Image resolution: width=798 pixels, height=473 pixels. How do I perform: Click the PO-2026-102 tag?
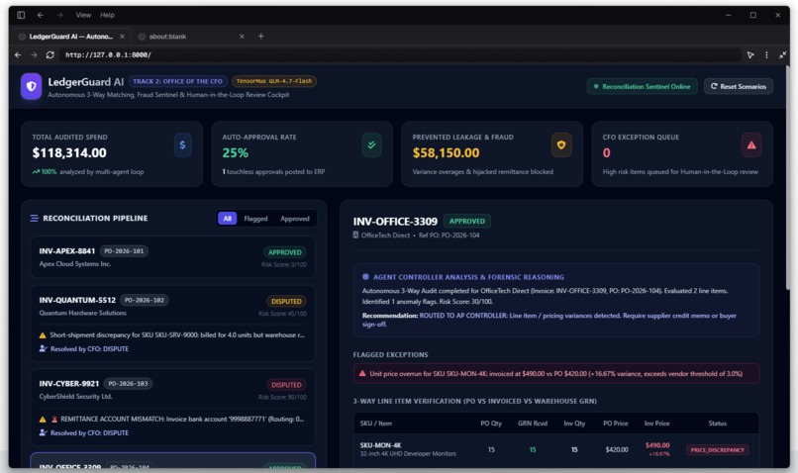click(x=145, y=300)
